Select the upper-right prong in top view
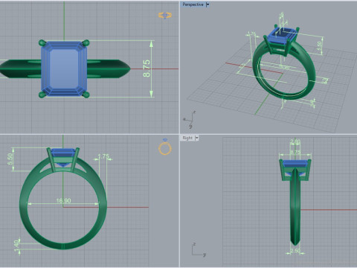 [x=86, y=43]
